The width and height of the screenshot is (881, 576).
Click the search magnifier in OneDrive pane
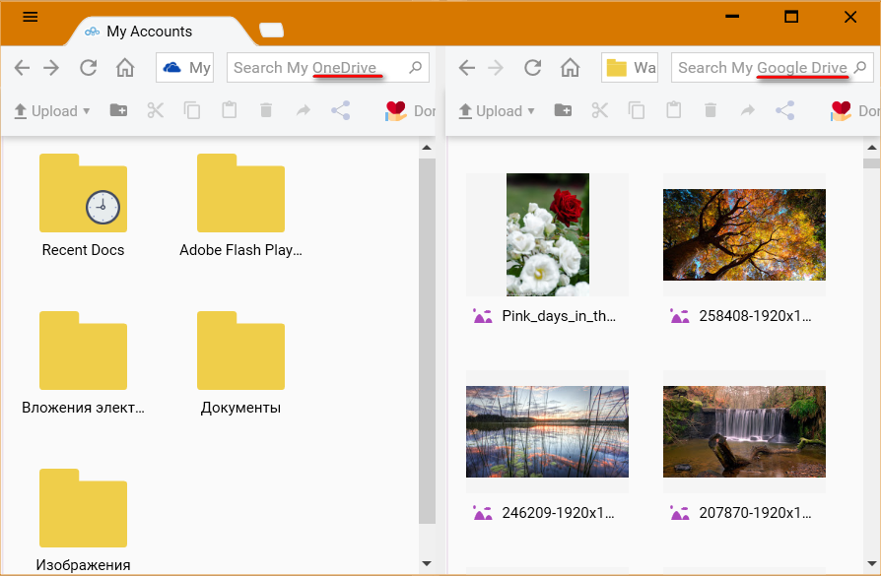415,68
